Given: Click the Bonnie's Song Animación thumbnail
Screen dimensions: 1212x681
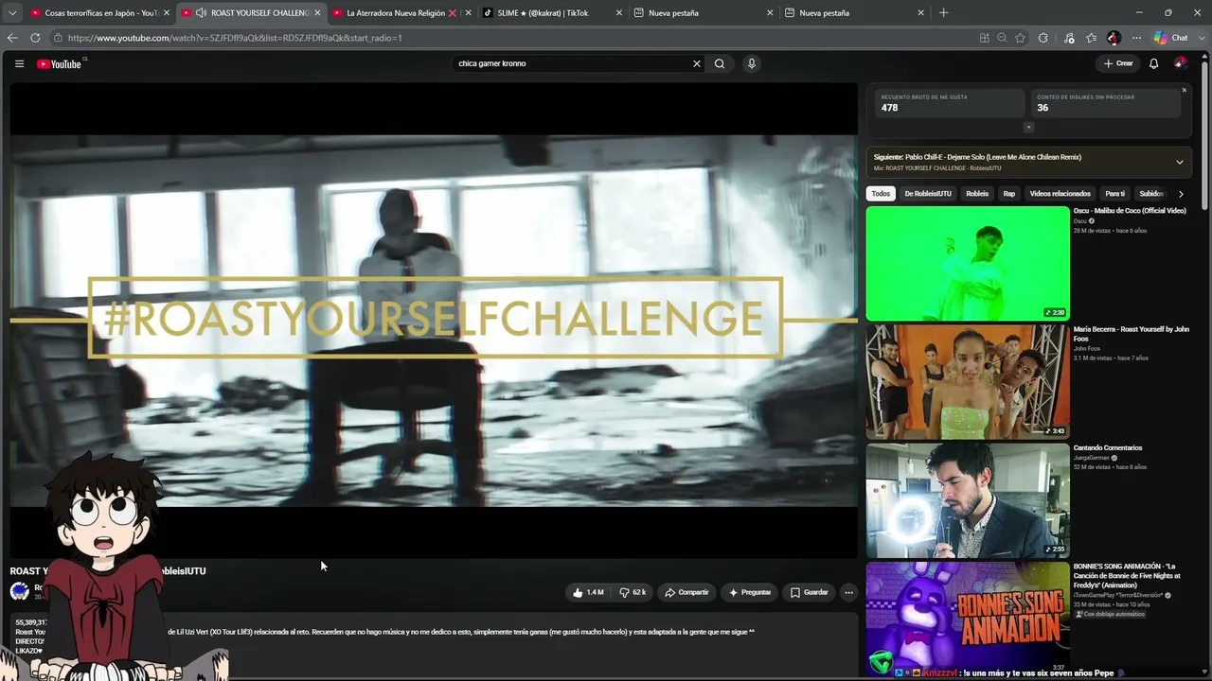Looking at the screenshot, I should coord(968,618).
